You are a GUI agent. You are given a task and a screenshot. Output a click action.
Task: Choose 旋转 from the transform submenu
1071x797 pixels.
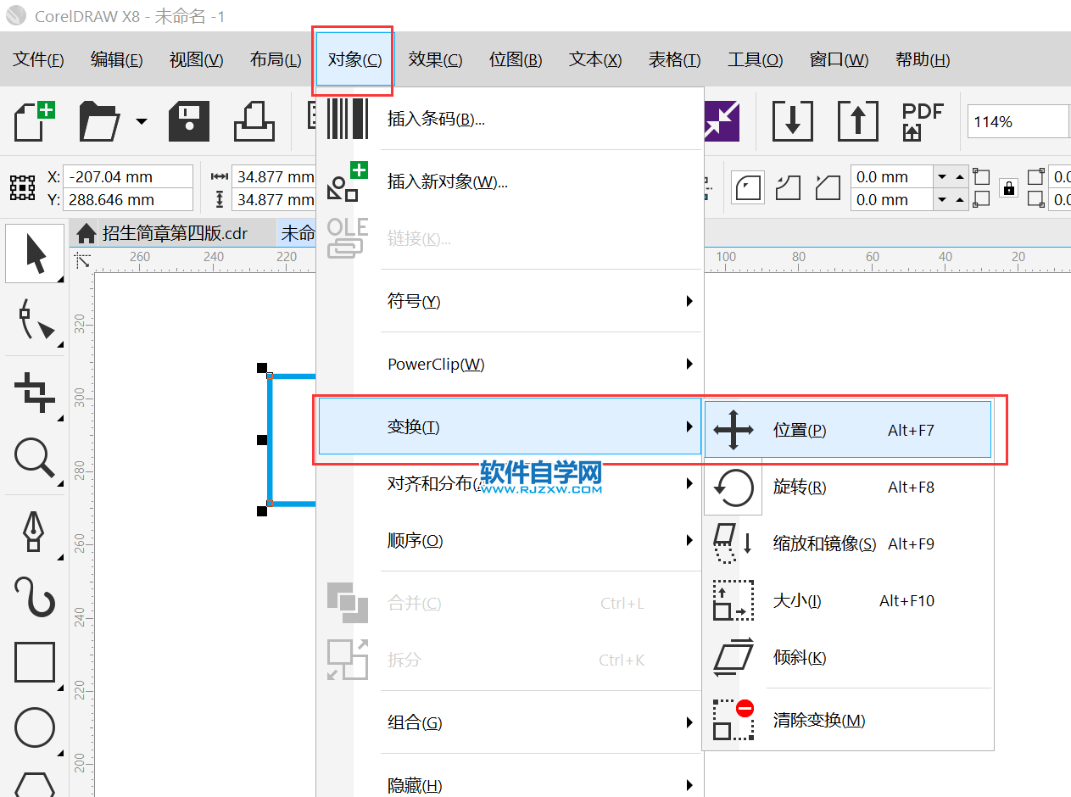[x=800, y=488]
